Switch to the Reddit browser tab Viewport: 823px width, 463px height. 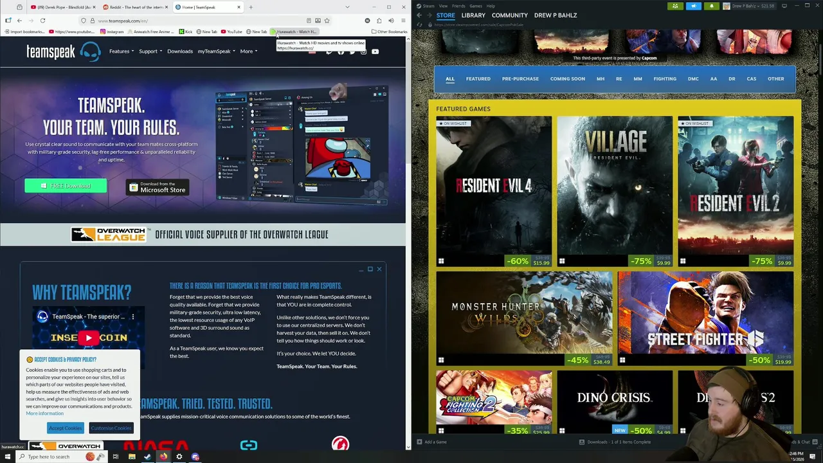coord(134,7)
